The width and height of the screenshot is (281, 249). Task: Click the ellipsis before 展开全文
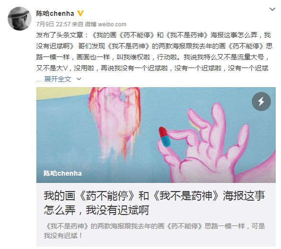(39, 80)
